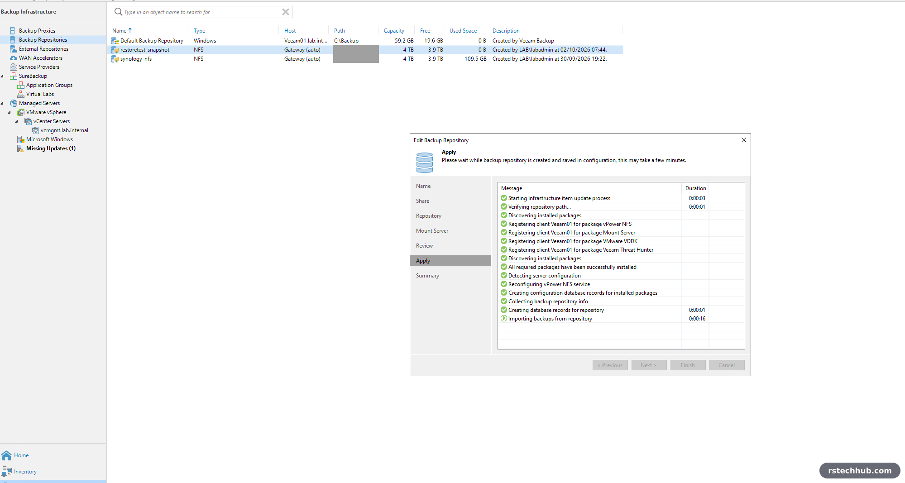Screen dimensions: 905x483
Task: Open the Share wizard step
Action: (423, 201)
